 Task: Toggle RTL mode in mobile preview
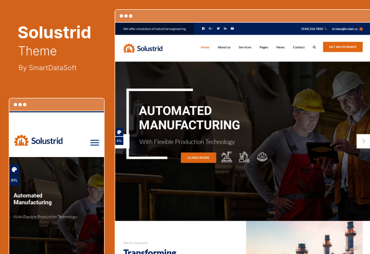coord(14,180)
